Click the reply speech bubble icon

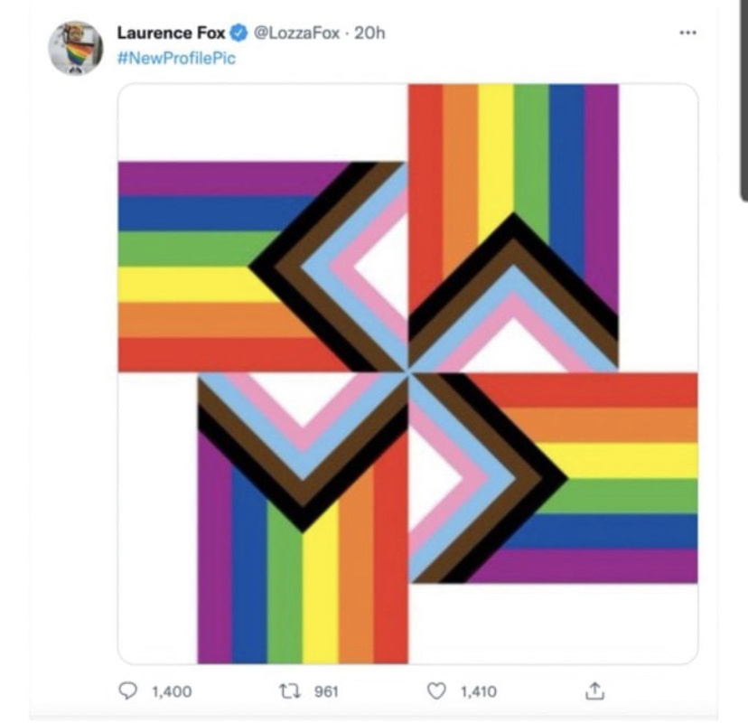[x=128, y=691]
